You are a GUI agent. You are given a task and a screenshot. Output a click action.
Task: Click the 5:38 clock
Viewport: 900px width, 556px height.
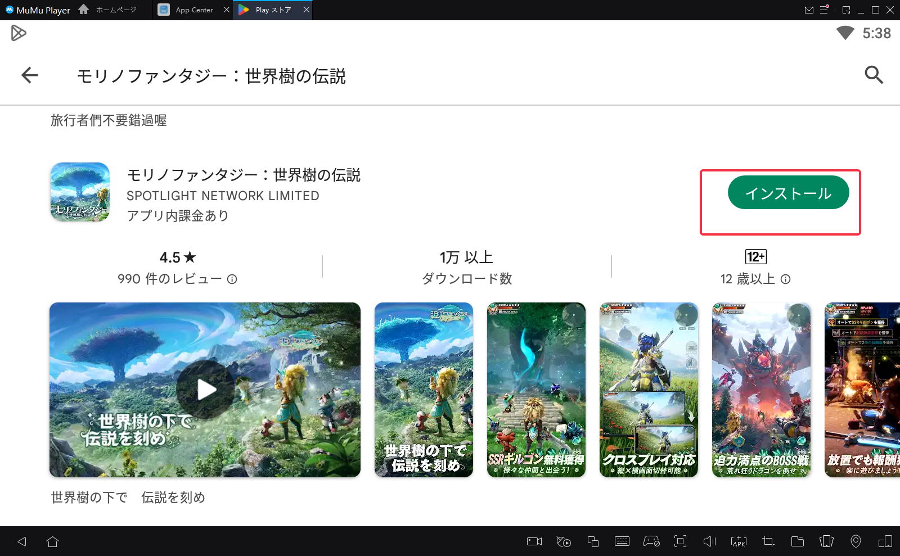(x=877, y=33)
